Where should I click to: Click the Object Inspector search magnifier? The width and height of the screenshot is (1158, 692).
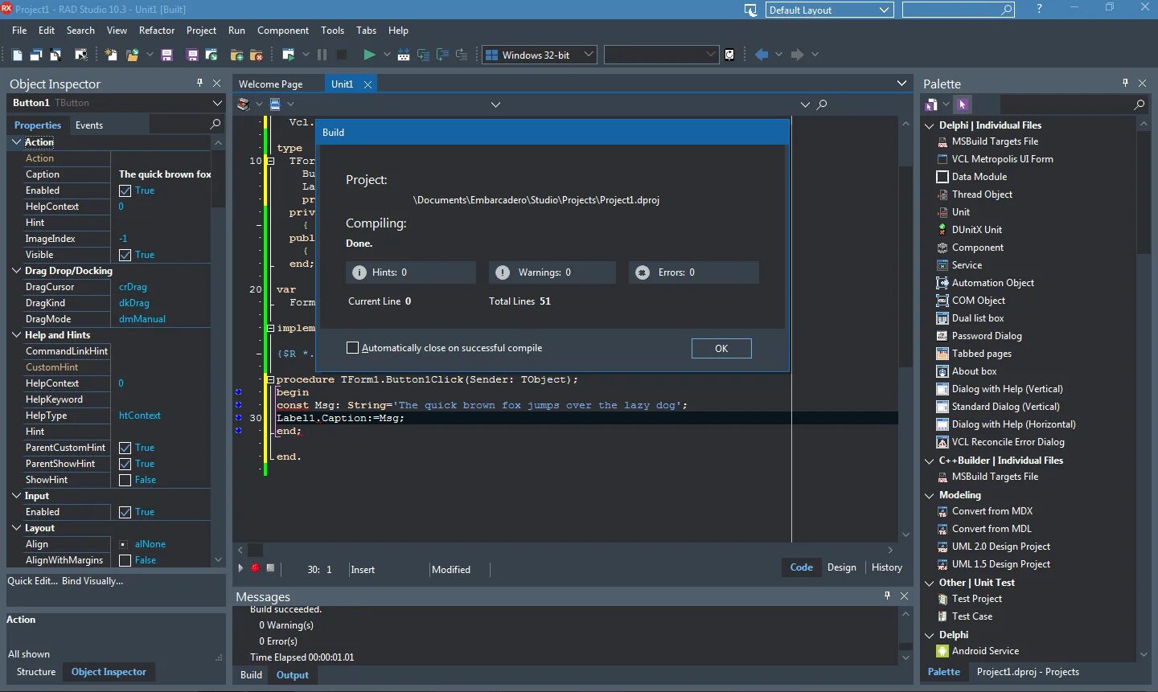pos(215,125)
